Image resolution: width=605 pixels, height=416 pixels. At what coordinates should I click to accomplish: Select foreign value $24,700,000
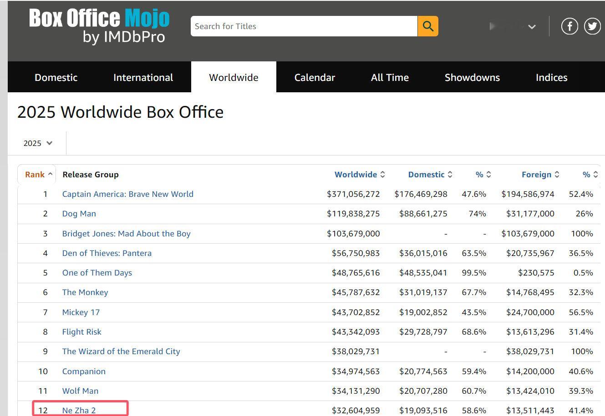coord(530,312)
